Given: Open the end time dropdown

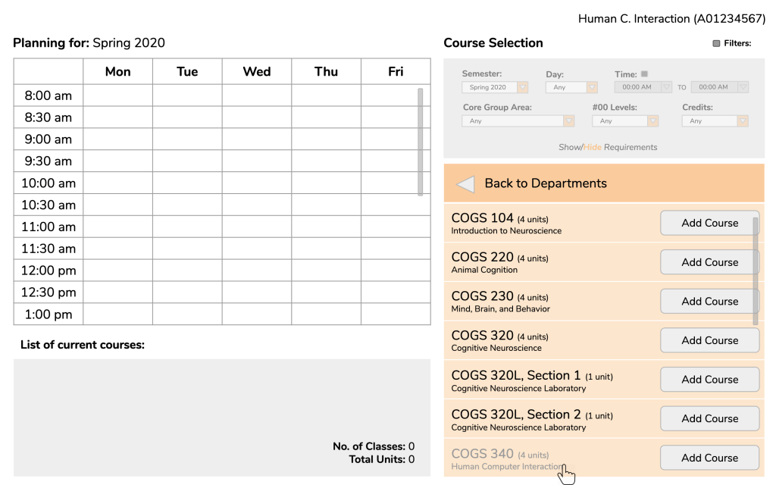Looking at the screenshot, I should [x=720, y=87].
